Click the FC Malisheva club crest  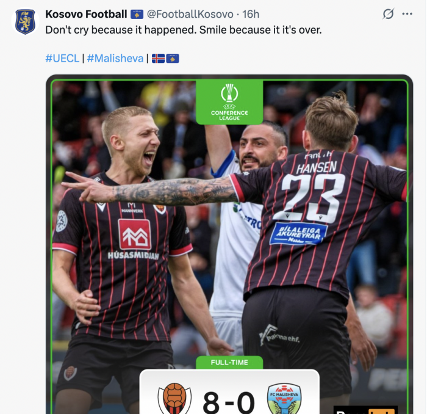click(x=284, y=399)
